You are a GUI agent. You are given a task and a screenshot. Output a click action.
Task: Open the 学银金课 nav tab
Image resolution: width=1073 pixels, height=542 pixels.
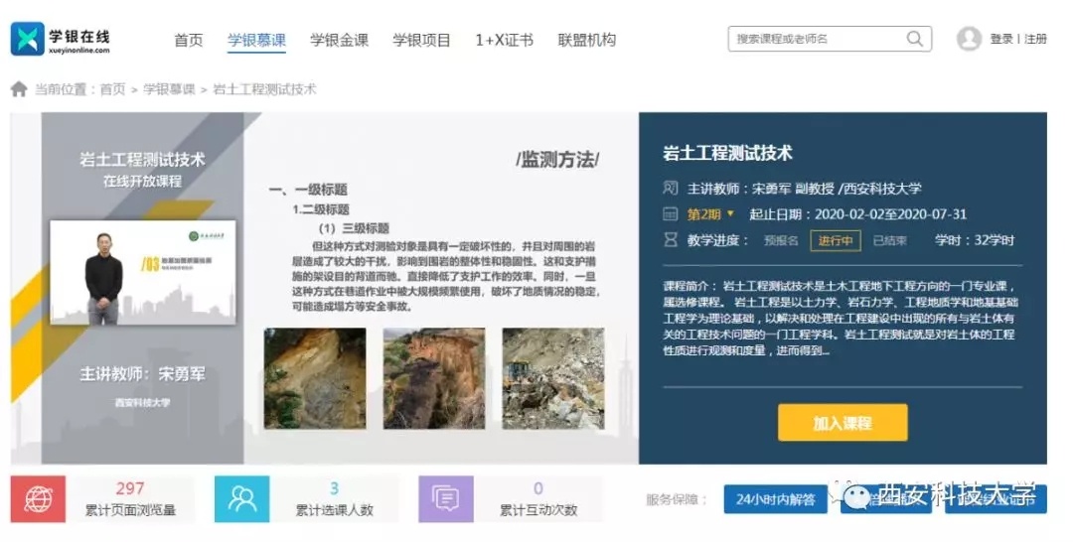(340, 40)
